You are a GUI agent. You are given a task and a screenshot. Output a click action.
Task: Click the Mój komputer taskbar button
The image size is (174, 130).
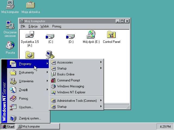[x=38, y=126]
